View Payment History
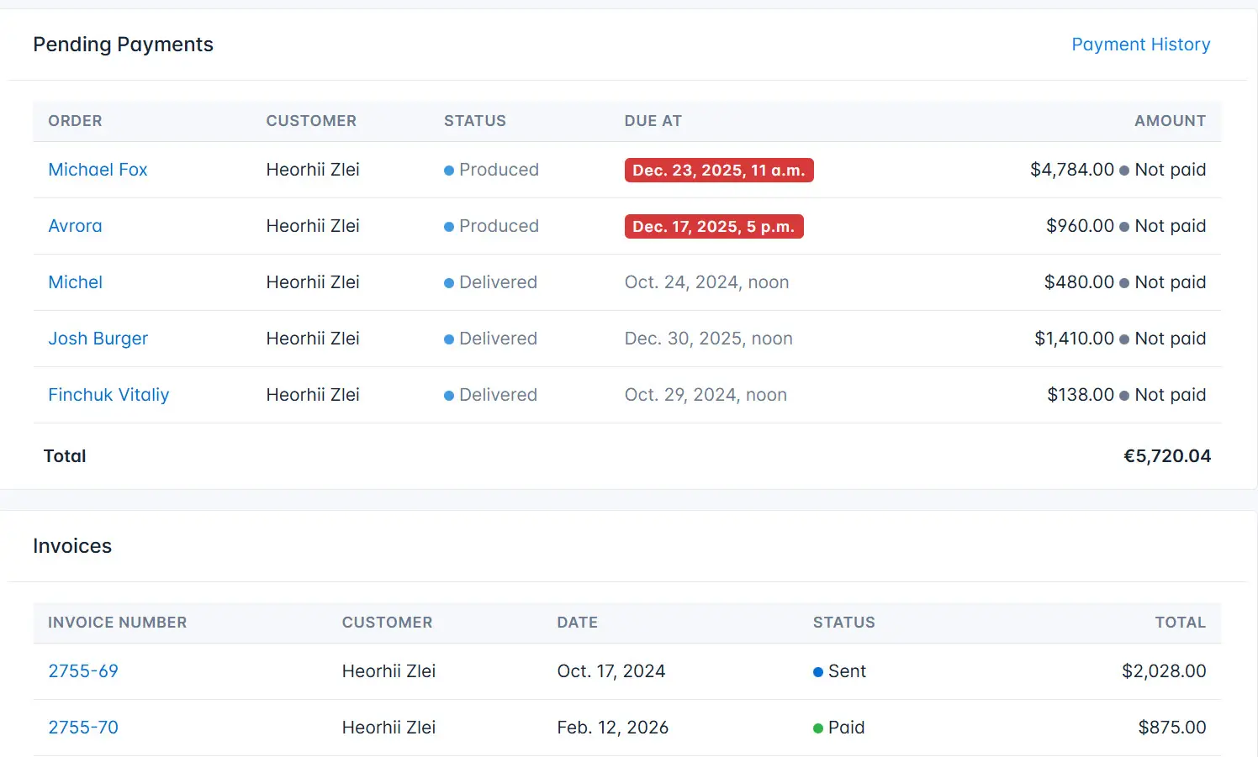The width and height of the screenshot is (1258, 757). coord(1140,45)
